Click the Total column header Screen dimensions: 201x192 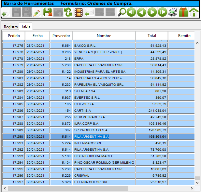click(x=152, y=36)
